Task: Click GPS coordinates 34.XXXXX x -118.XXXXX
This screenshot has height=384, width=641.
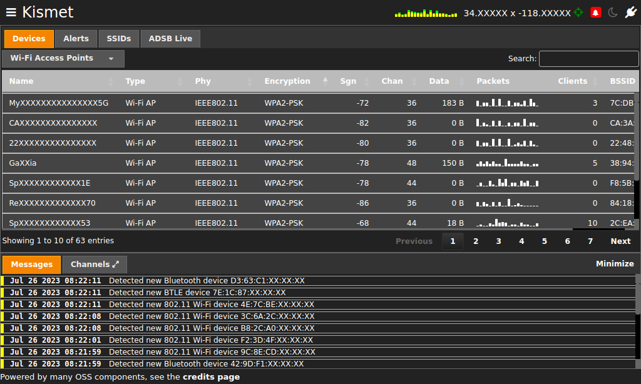Action: click(516, 13)
